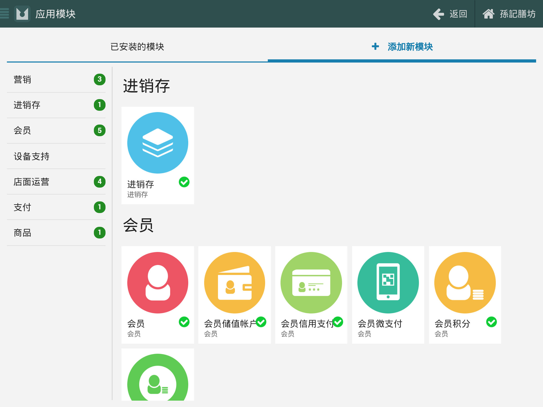
Task: Select the 商品 category in sidebar
Action: point(56,233)
